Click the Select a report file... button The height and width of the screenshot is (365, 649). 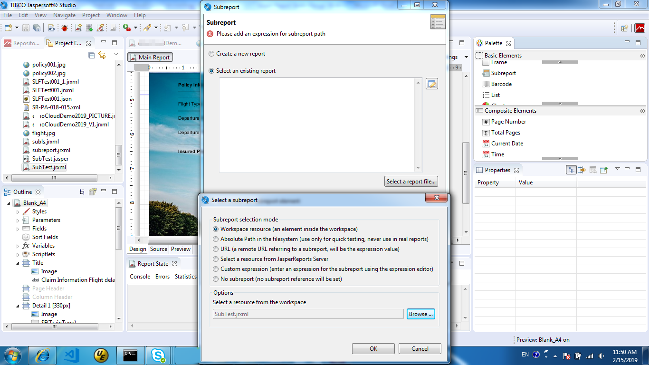tap(411, 182)
